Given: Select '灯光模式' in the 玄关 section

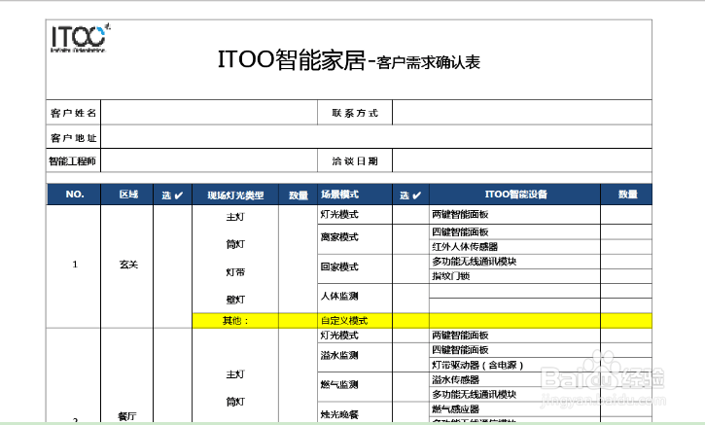Looking at the screenshot, I should click(x=355, y=215).
